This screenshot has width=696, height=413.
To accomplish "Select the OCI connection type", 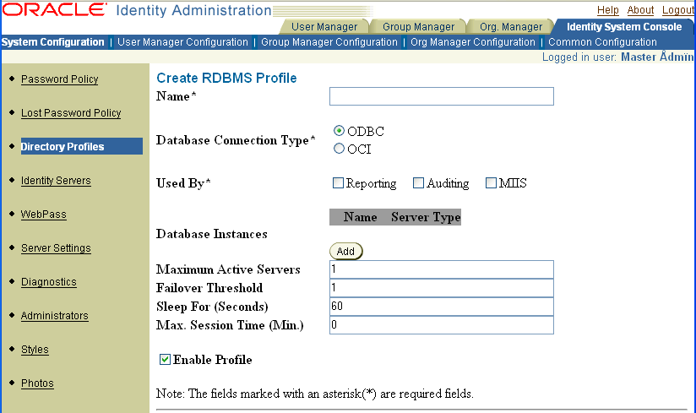I will point(339,149).
